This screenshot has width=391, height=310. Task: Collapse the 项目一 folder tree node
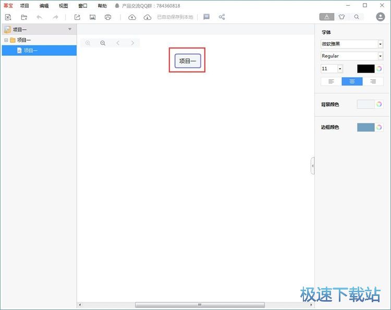pyautogui.click(x=6, y=40)
